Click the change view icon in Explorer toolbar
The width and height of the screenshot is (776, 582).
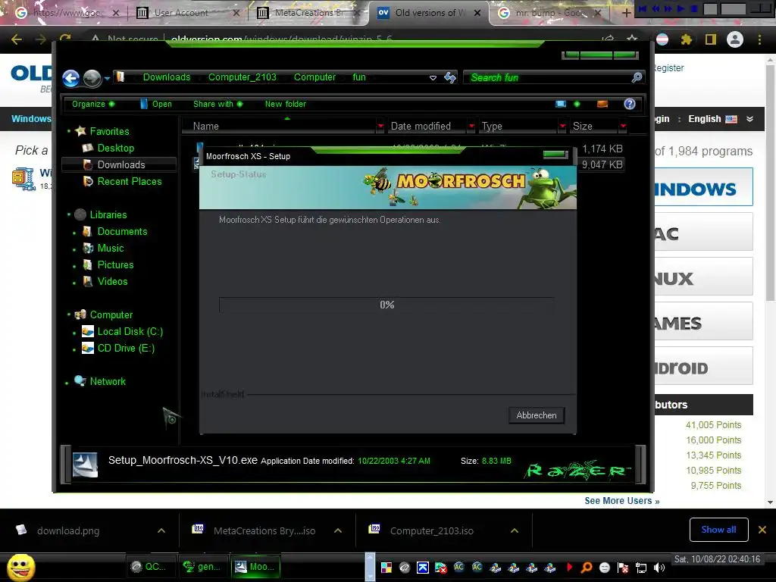(x=561, y=104)
